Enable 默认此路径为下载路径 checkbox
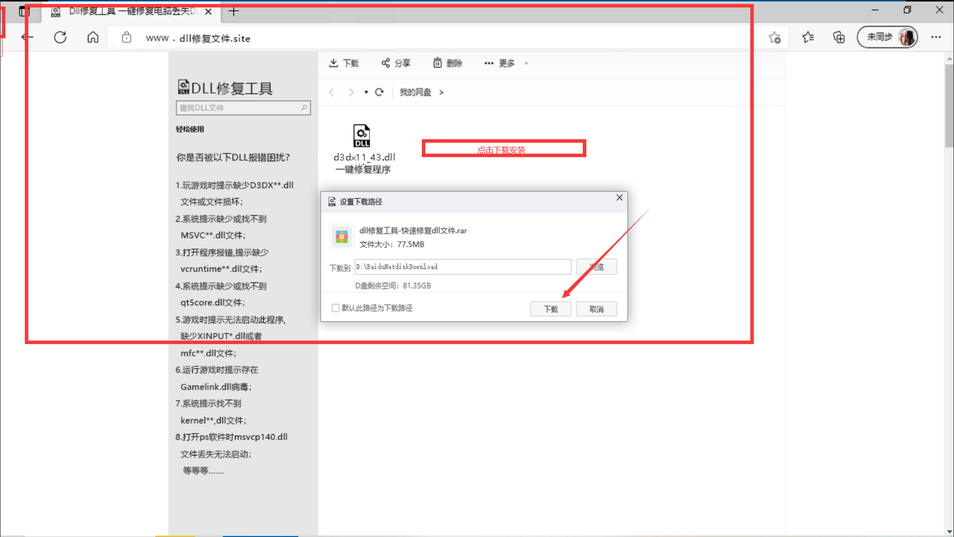Screen dimensions: 954x537 [x=335, y=308]
